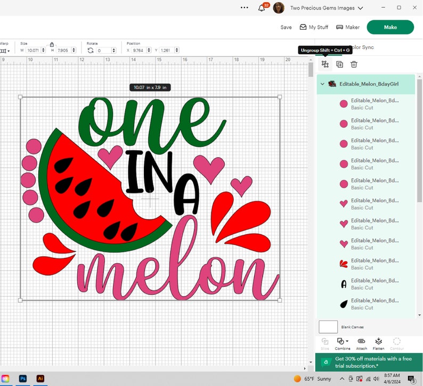This screenshot has height=386, width=423.
Task: Delete the selection with the trash icon
Action: coord(354,64)
